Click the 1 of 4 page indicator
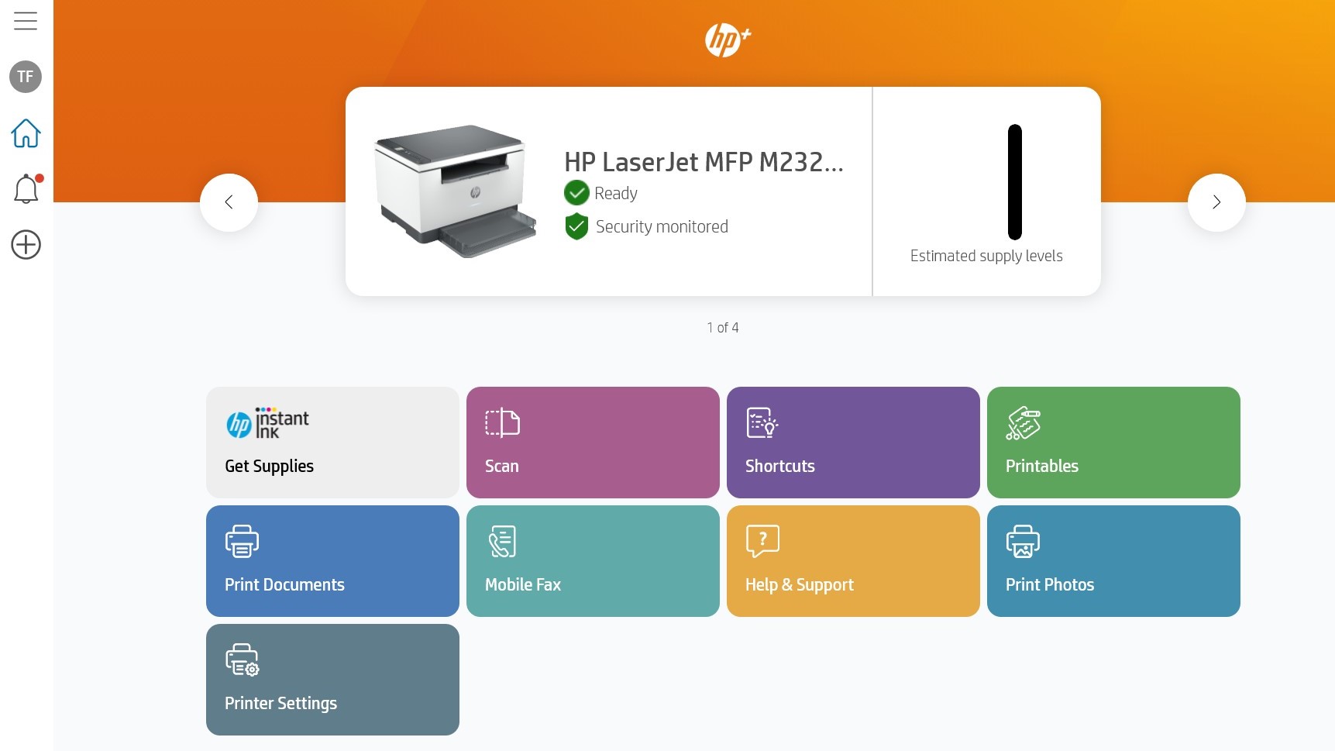This screenshot has width=1335, height=751. click(723, 328)
